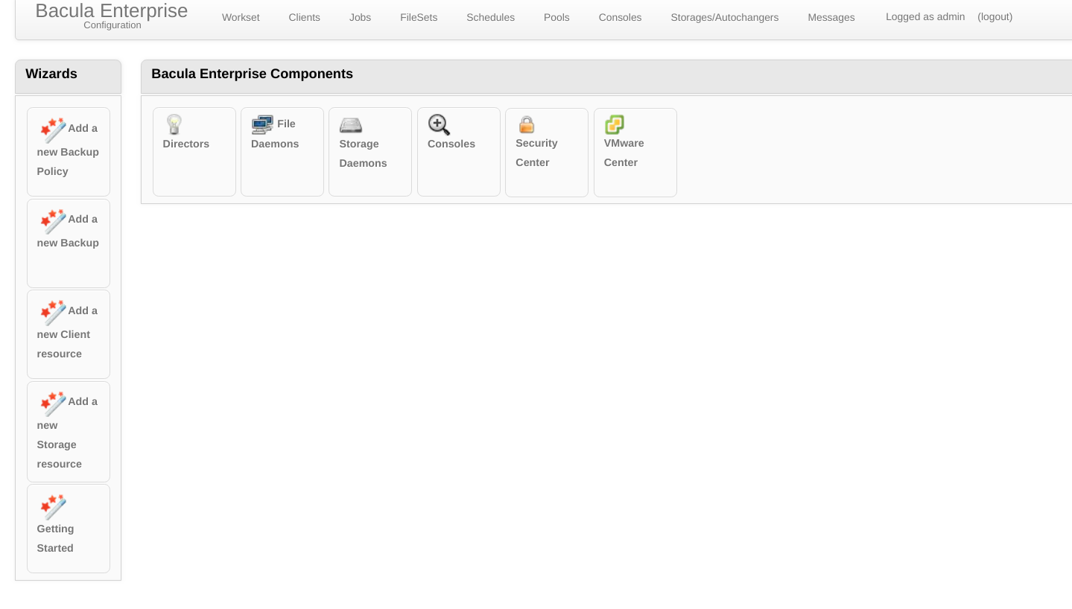Screen dimensions: 1072x609
Task: Open the Schedules menu item
Action: [490, 17]
